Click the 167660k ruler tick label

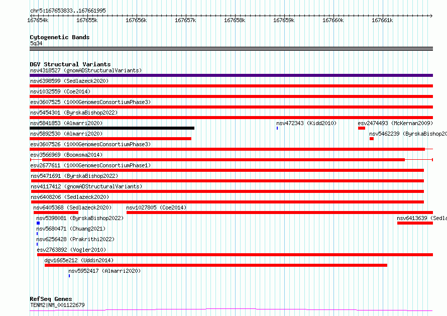(333, 20)
